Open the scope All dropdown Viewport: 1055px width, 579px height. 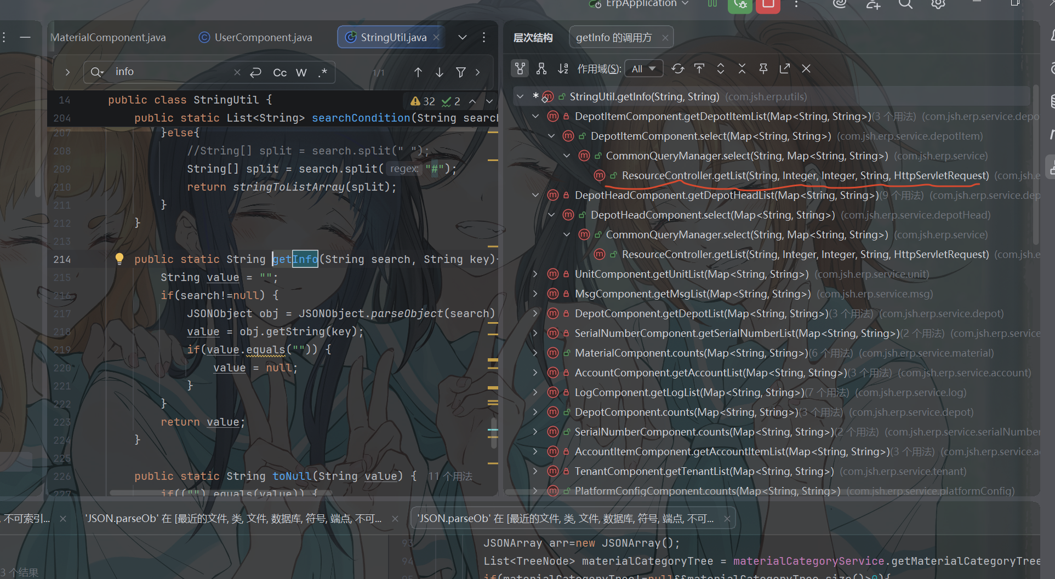tap(643, 68)
